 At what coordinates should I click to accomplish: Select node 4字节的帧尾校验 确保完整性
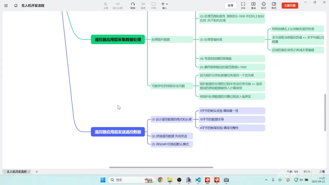tap(232, 128)
